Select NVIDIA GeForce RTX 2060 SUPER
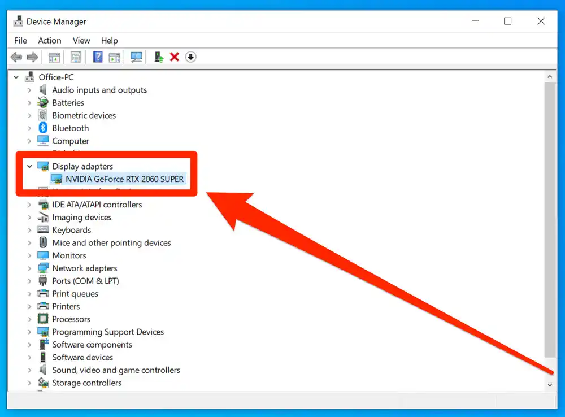The image size is (565, 417). (125, 179)
